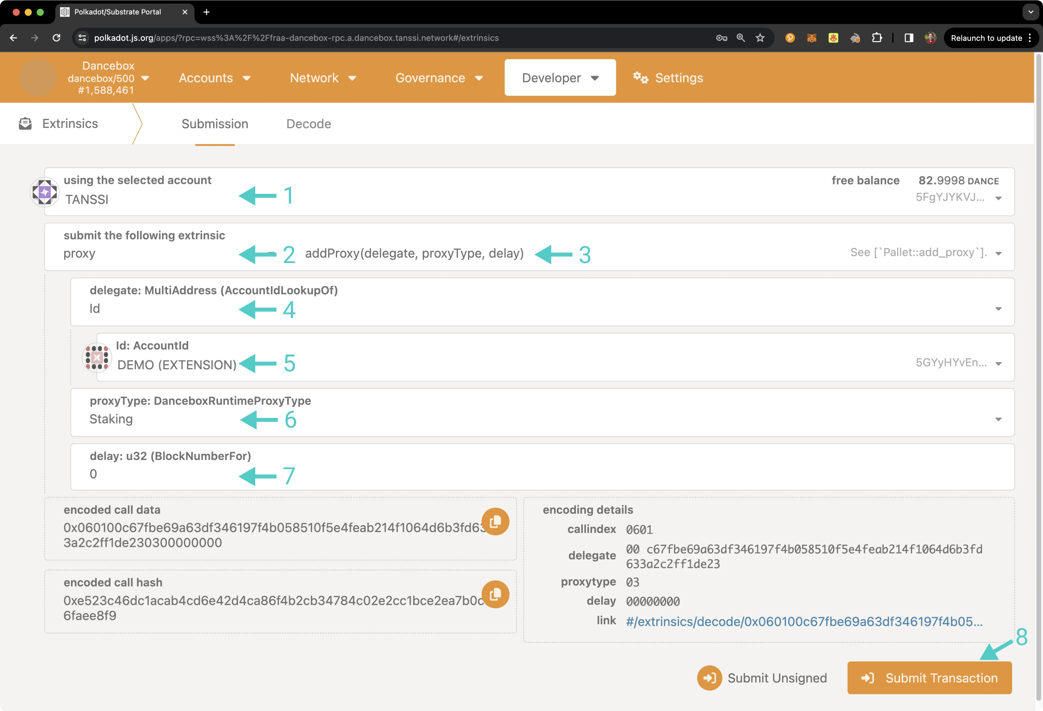Open the Developer menu

coord(560,78)
